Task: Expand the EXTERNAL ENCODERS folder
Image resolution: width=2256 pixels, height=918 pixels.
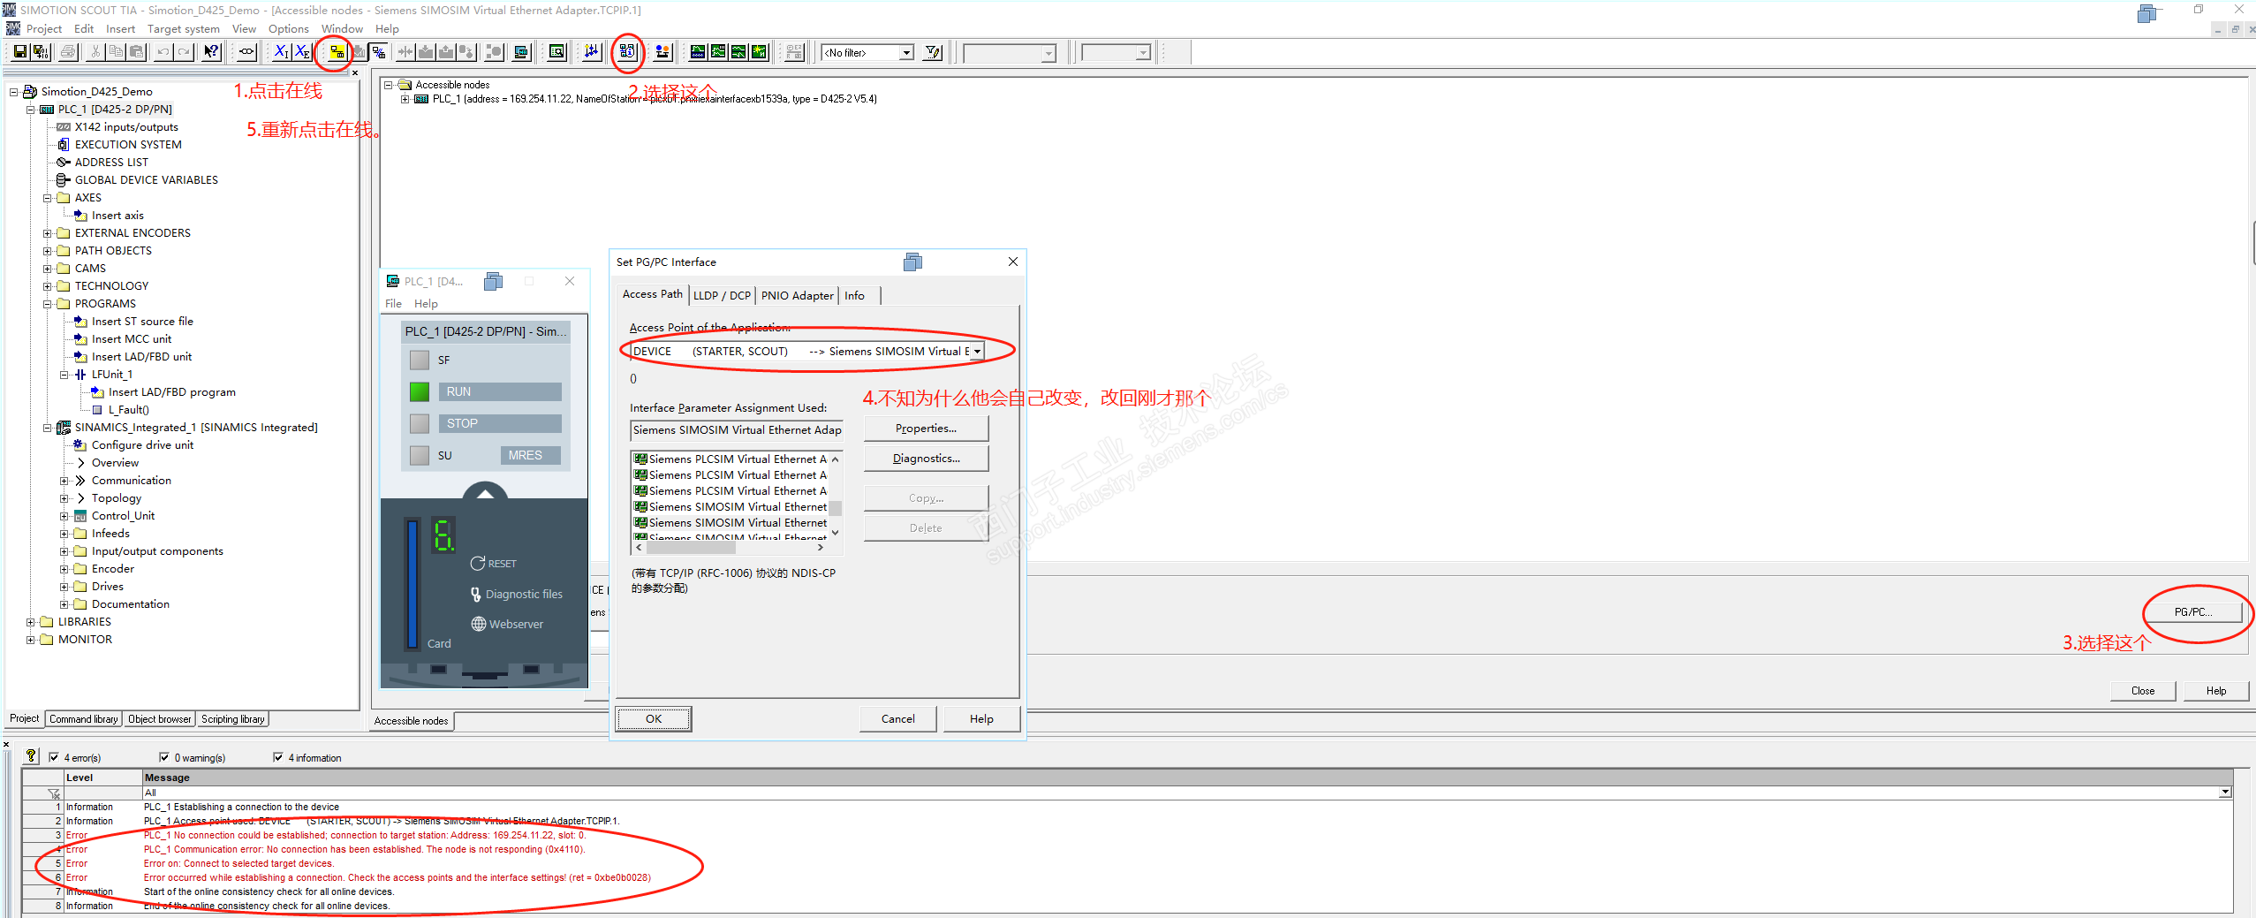Action: (x=48, y=234)
